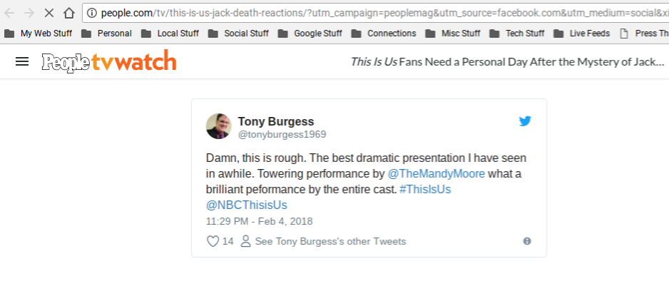Click the site info icon in address bar
The height and width of the screenshot is (296, 669).
(92, 13)
